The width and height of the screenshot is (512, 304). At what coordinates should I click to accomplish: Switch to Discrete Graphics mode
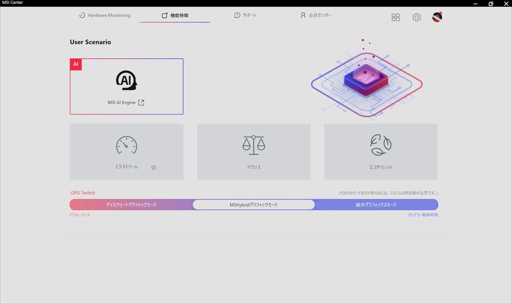pyautogui.click(x=131, y=205)
